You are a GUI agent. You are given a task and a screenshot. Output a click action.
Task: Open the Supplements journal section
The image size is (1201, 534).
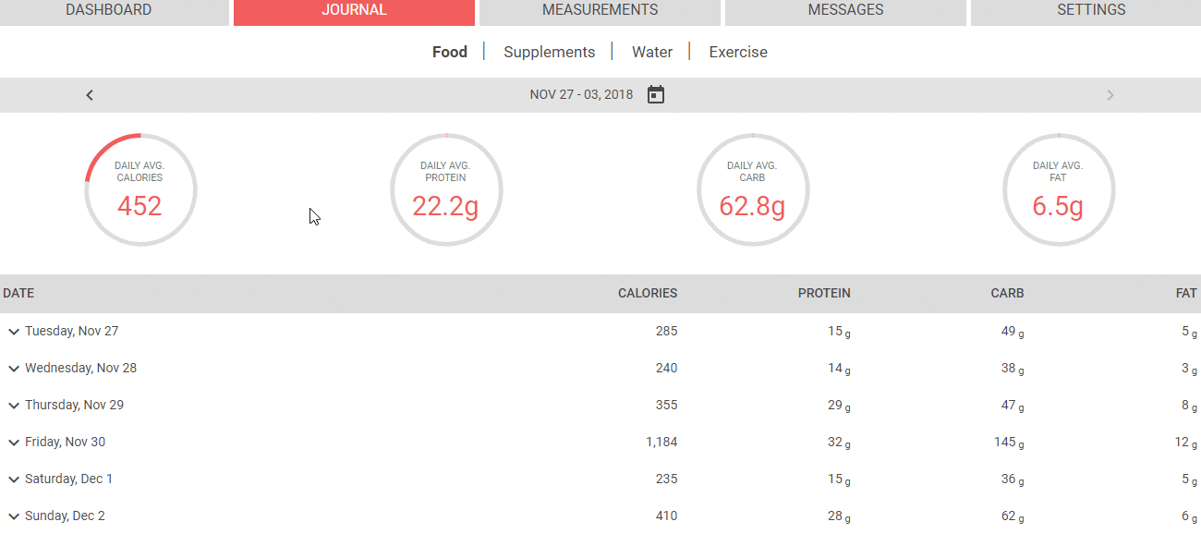[549, 52]
